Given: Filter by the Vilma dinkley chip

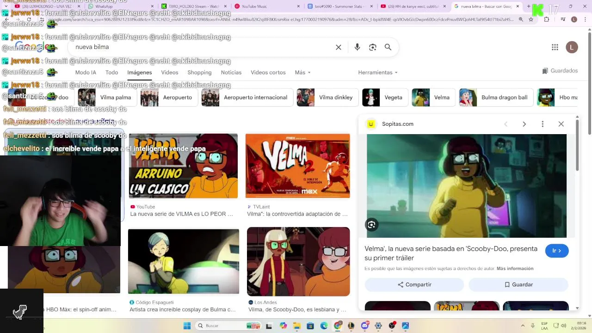Looking at the screenshot, I should pyautogui.click(x=327, y=98).
